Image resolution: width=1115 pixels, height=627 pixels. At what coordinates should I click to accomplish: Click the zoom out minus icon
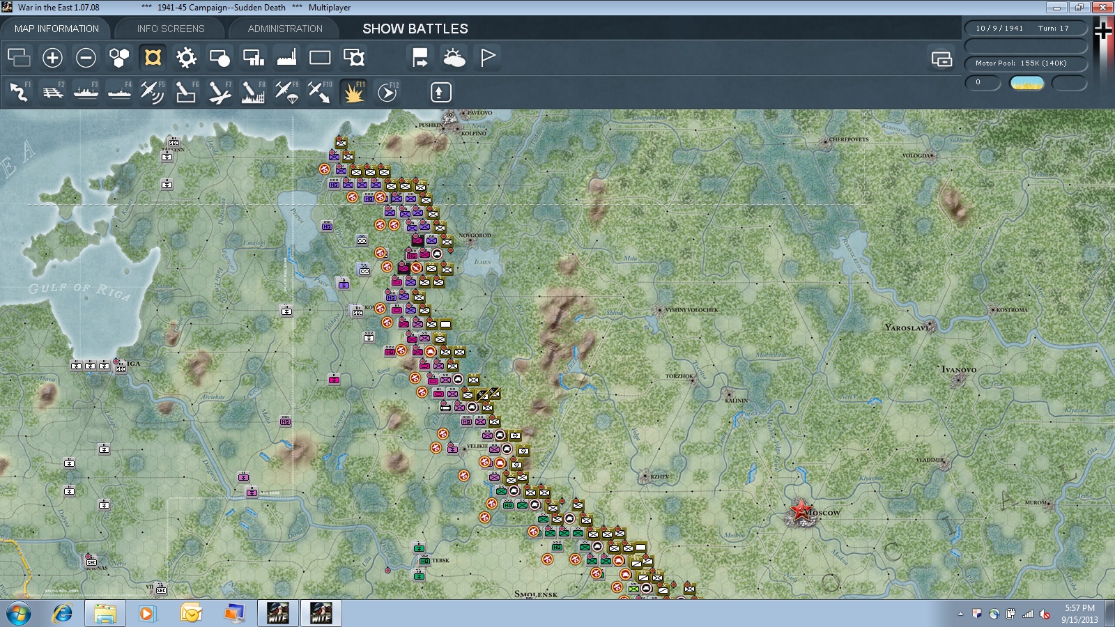(86, 58)
